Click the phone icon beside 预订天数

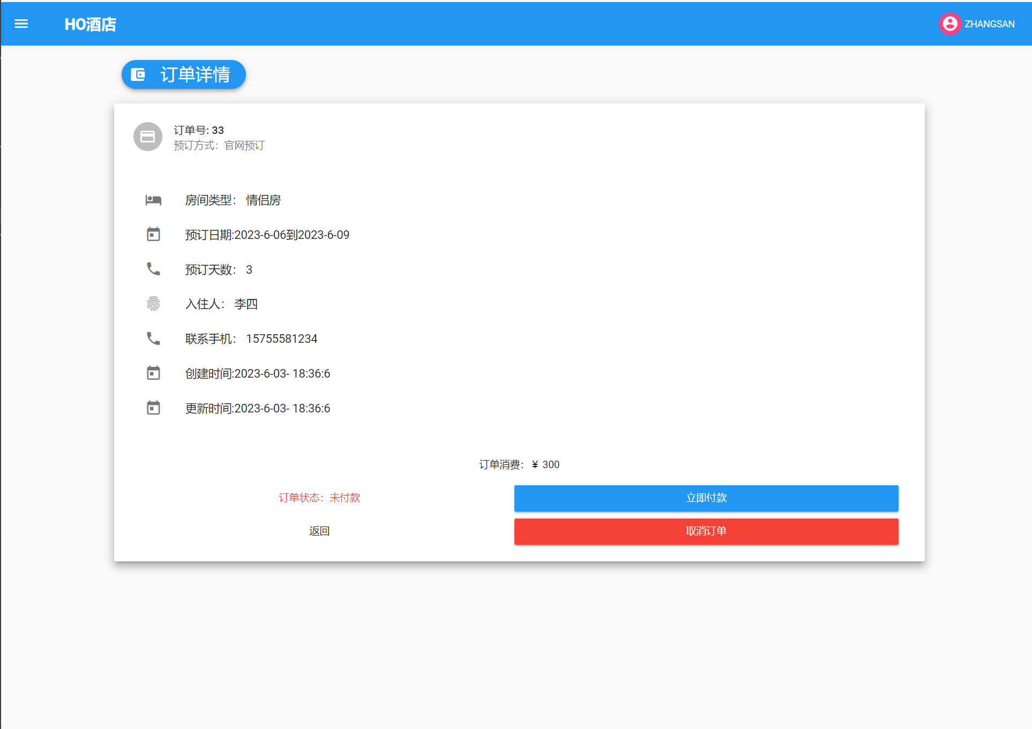coord(153,269)
